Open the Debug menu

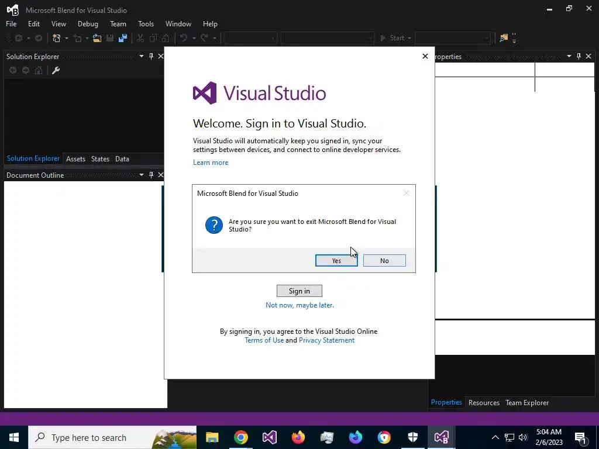point(88,23)
